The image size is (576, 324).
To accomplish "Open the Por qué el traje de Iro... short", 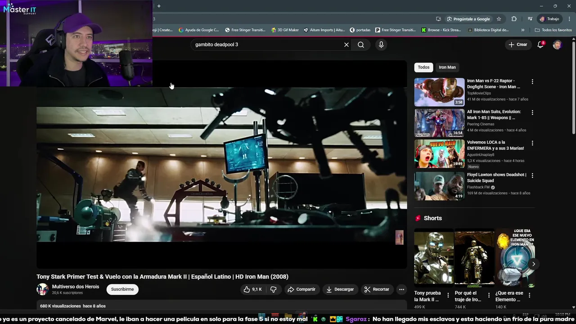I will (474, 258).
